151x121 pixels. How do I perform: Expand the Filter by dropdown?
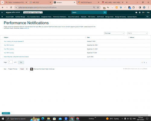137,33
